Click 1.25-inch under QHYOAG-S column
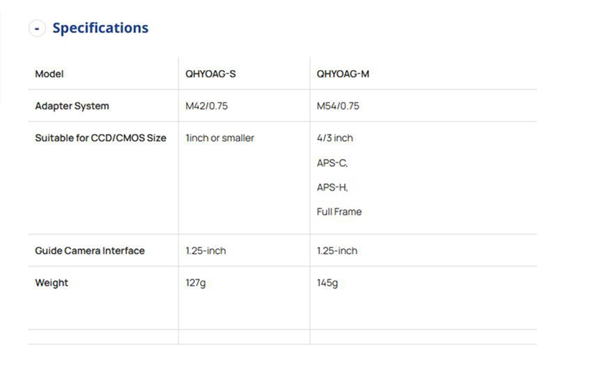600x371 pixels. [206, 251]
